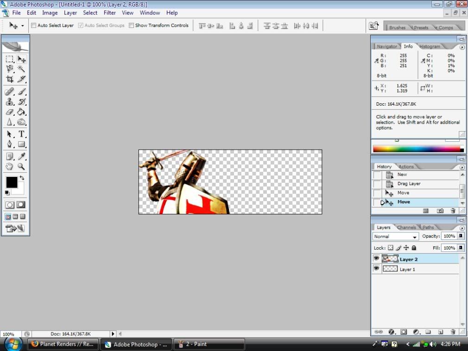Pick a color from spectrum ramp
The width and height of the screenshot is (468, 351).
tap(417, 149)
